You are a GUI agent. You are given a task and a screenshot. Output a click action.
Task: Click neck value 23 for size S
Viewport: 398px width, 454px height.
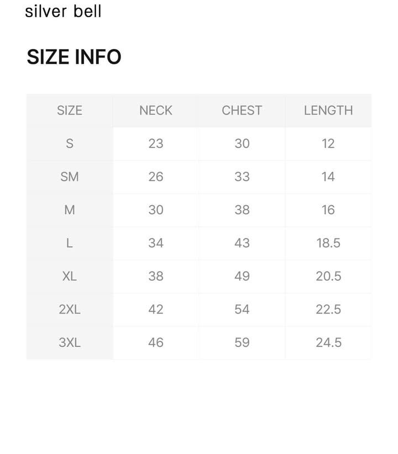click(156, 144)
